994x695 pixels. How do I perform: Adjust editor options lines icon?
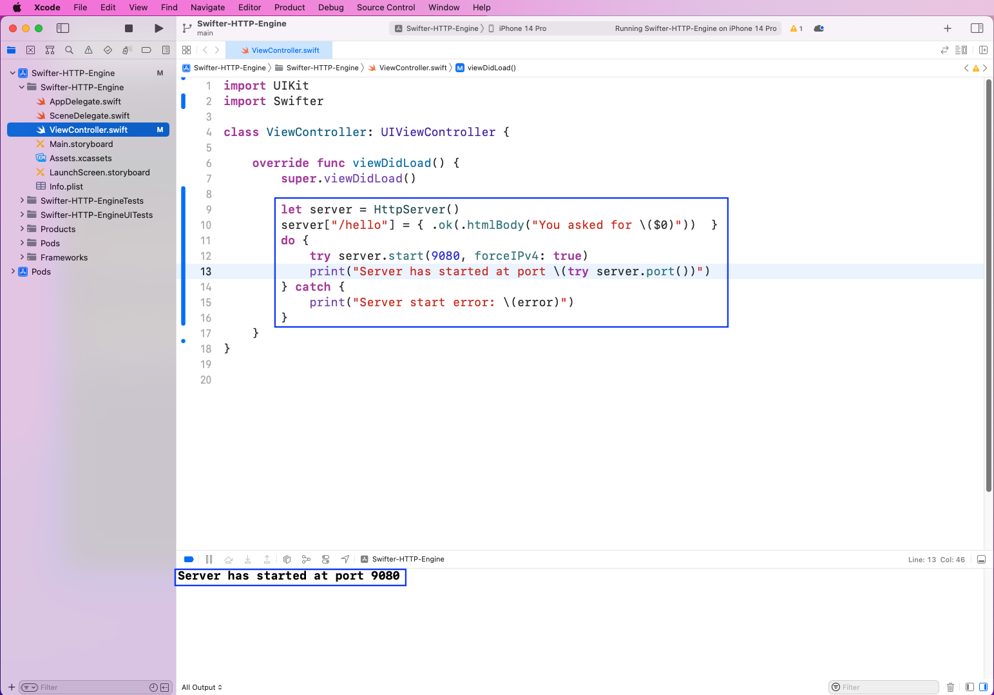pyautogui.click(x=961, y=50)
